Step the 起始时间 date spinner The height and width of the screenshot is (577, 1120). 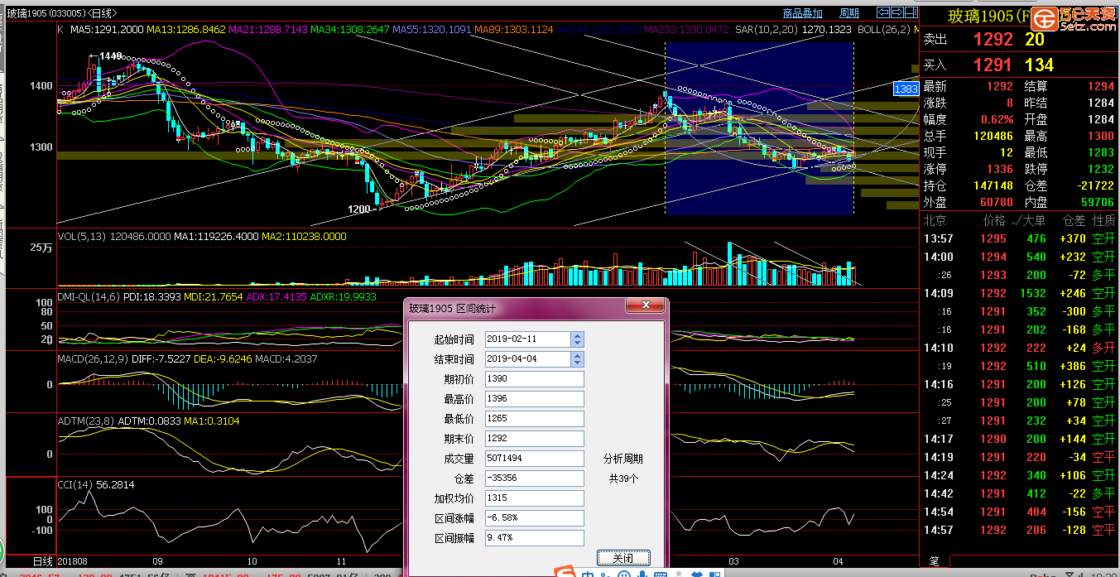(577, 339)
